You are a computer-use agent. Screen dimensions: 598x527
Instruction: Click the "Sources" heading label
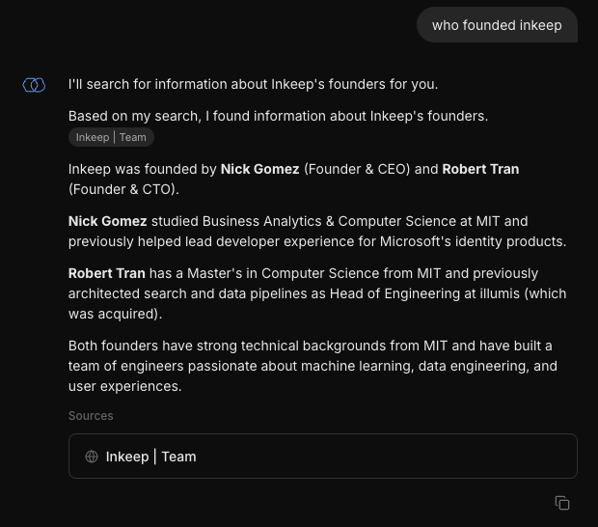91,416
